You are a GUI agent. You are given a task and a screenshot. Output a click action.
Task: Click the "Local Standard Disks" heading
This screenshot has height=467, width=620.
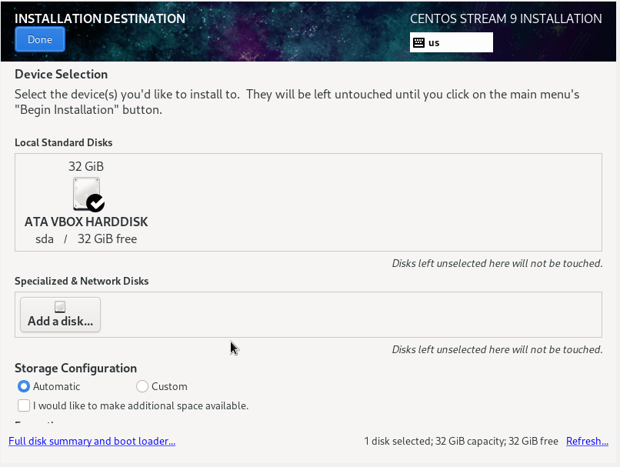click(x=64, y=143)
